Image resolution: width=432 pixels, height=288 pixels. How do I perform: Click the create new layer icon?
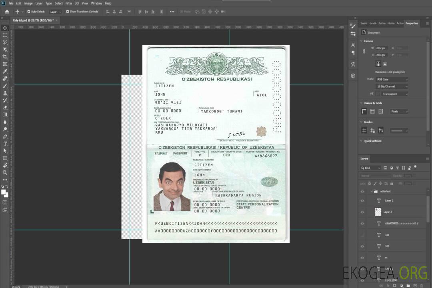click(x=415, y=286)
